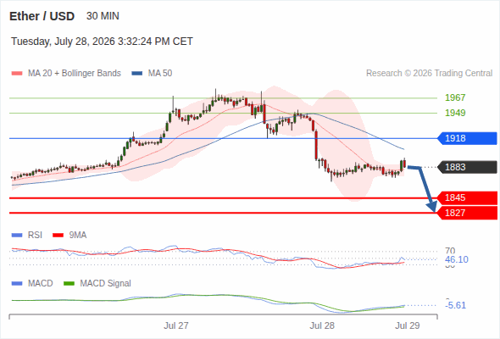Click the 30 MIN timeframe label

tap(103, 16)
